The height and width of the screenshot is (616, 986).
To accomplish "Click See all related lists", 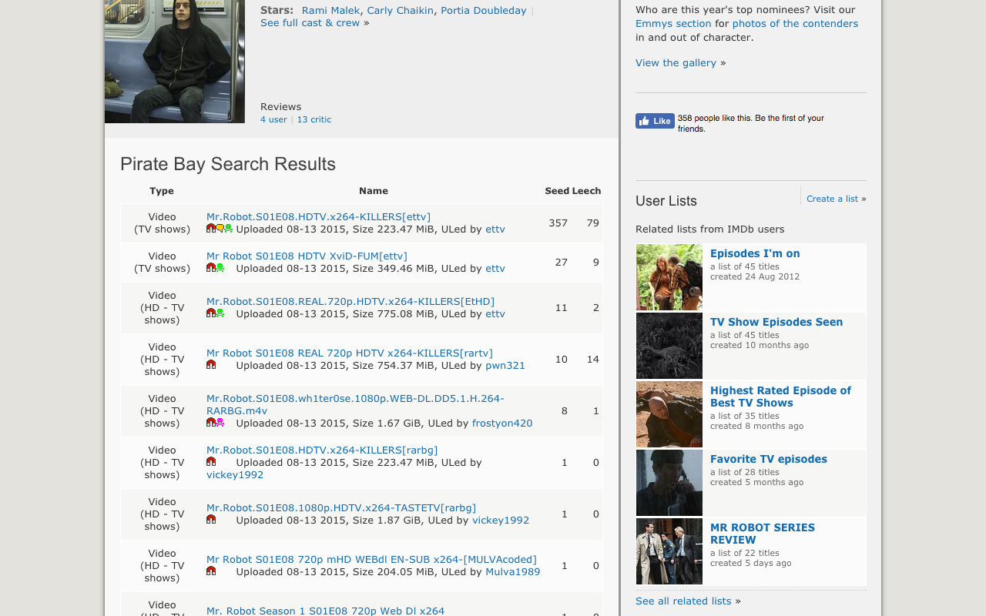I will coord(683,601).
